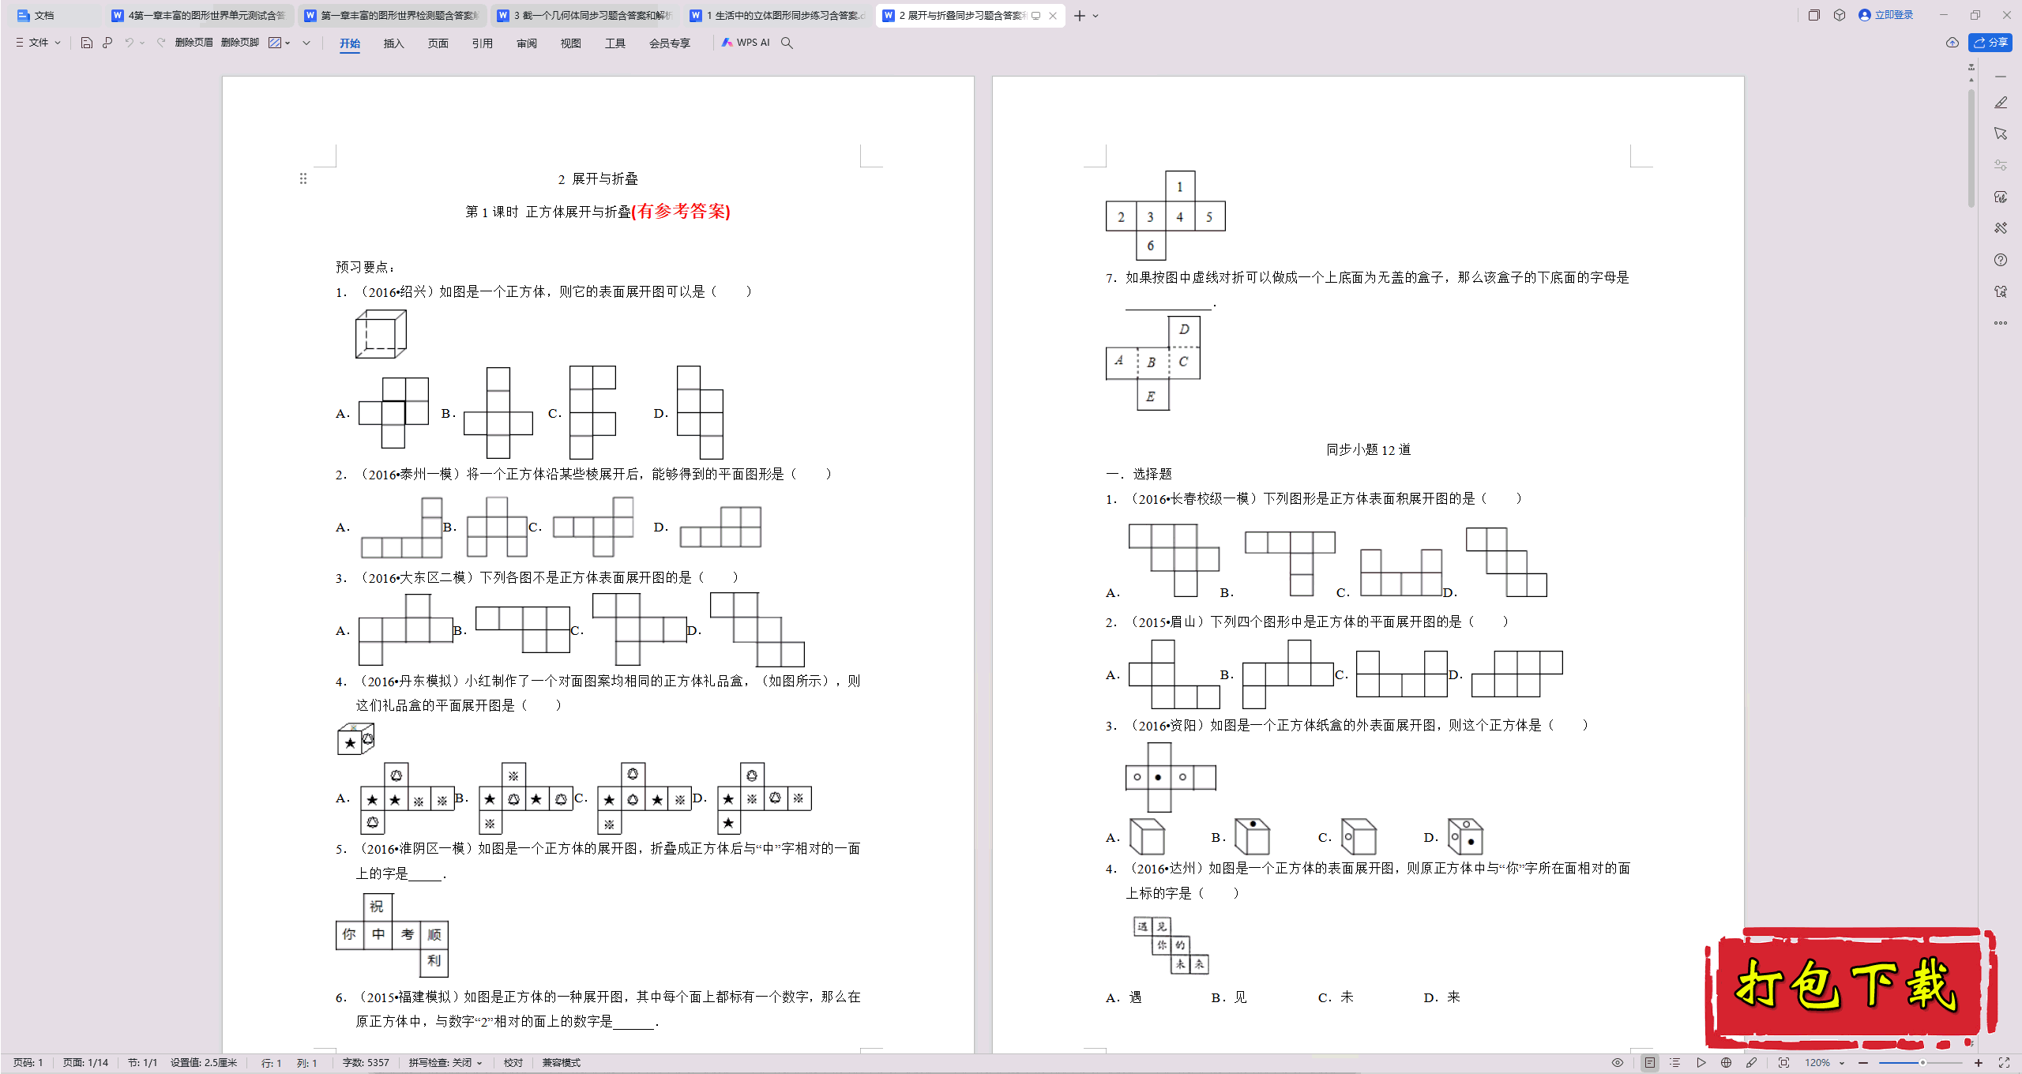This screenshot has width=2022, height=1074.
Task: Open the 工具 ribbon tab
Action: [x=615, y=43]
